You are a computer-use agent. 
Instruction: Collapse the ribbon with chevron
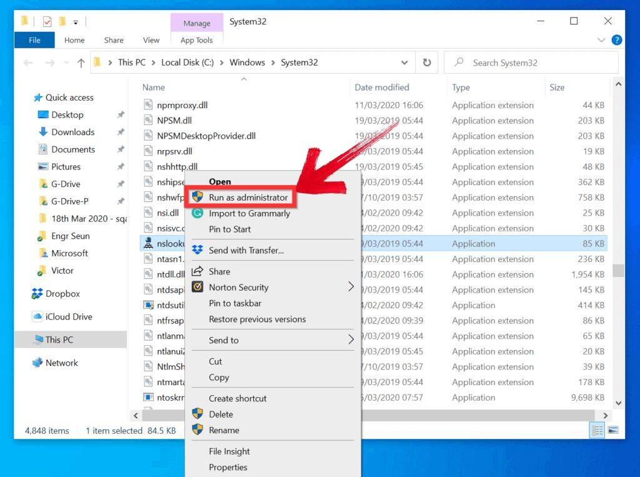pyautogui.click(x=601, y=40)
